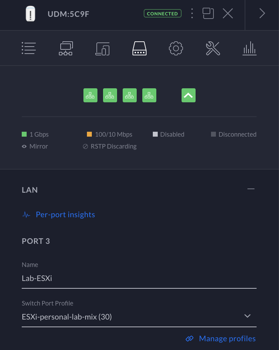
Task: Open the device Settings gear tab
Action: coord(176,48)
